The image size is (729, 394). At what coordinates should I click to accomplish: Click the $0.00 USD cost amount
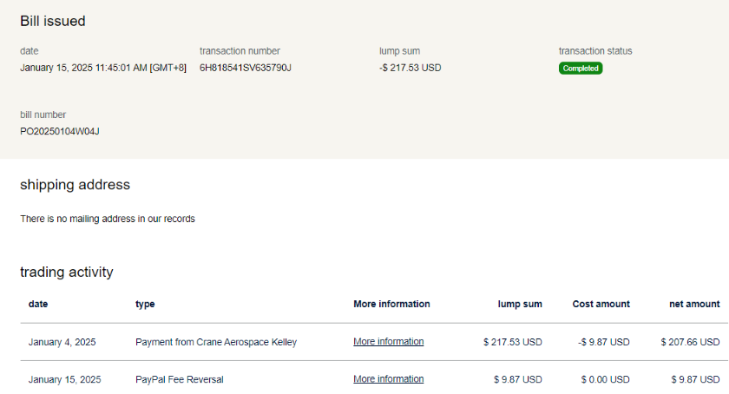click(x=605, y=379)
